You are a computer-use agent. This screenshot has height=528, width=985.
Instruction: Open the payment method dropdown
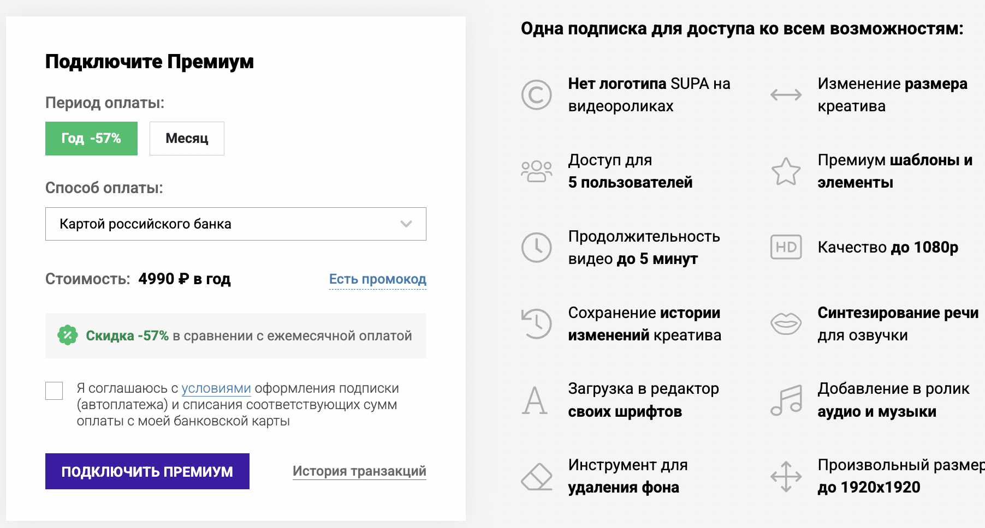[235, 224]
